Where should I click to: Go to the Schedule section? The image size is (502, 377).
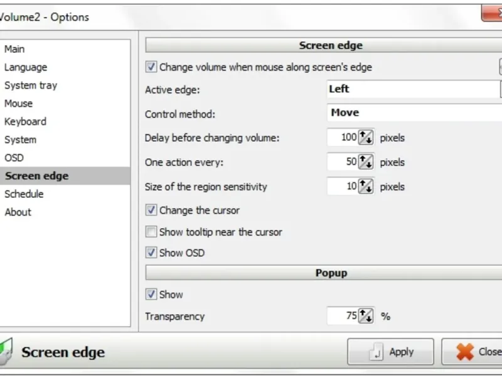pyautogui.click(x=24, y=194)
